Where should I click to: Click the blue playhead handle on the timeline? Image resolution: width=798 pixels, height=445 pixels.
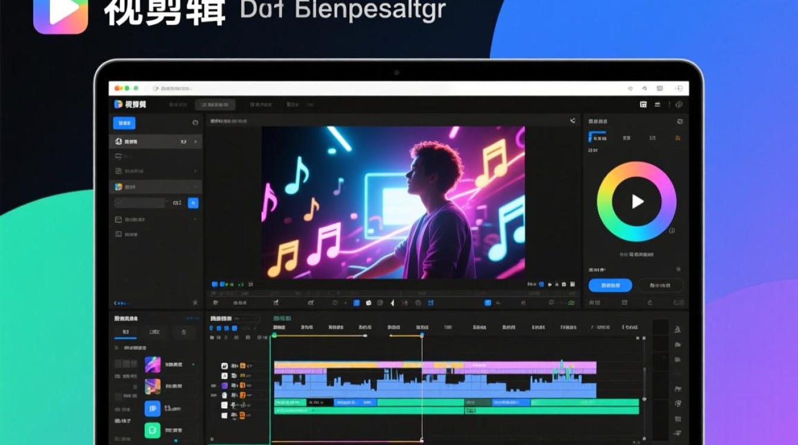tap(422, 336)
